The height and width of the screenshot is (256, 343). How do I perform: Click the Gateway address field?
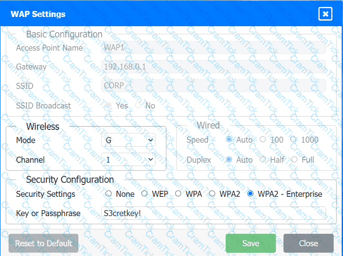tap(213, 67)
